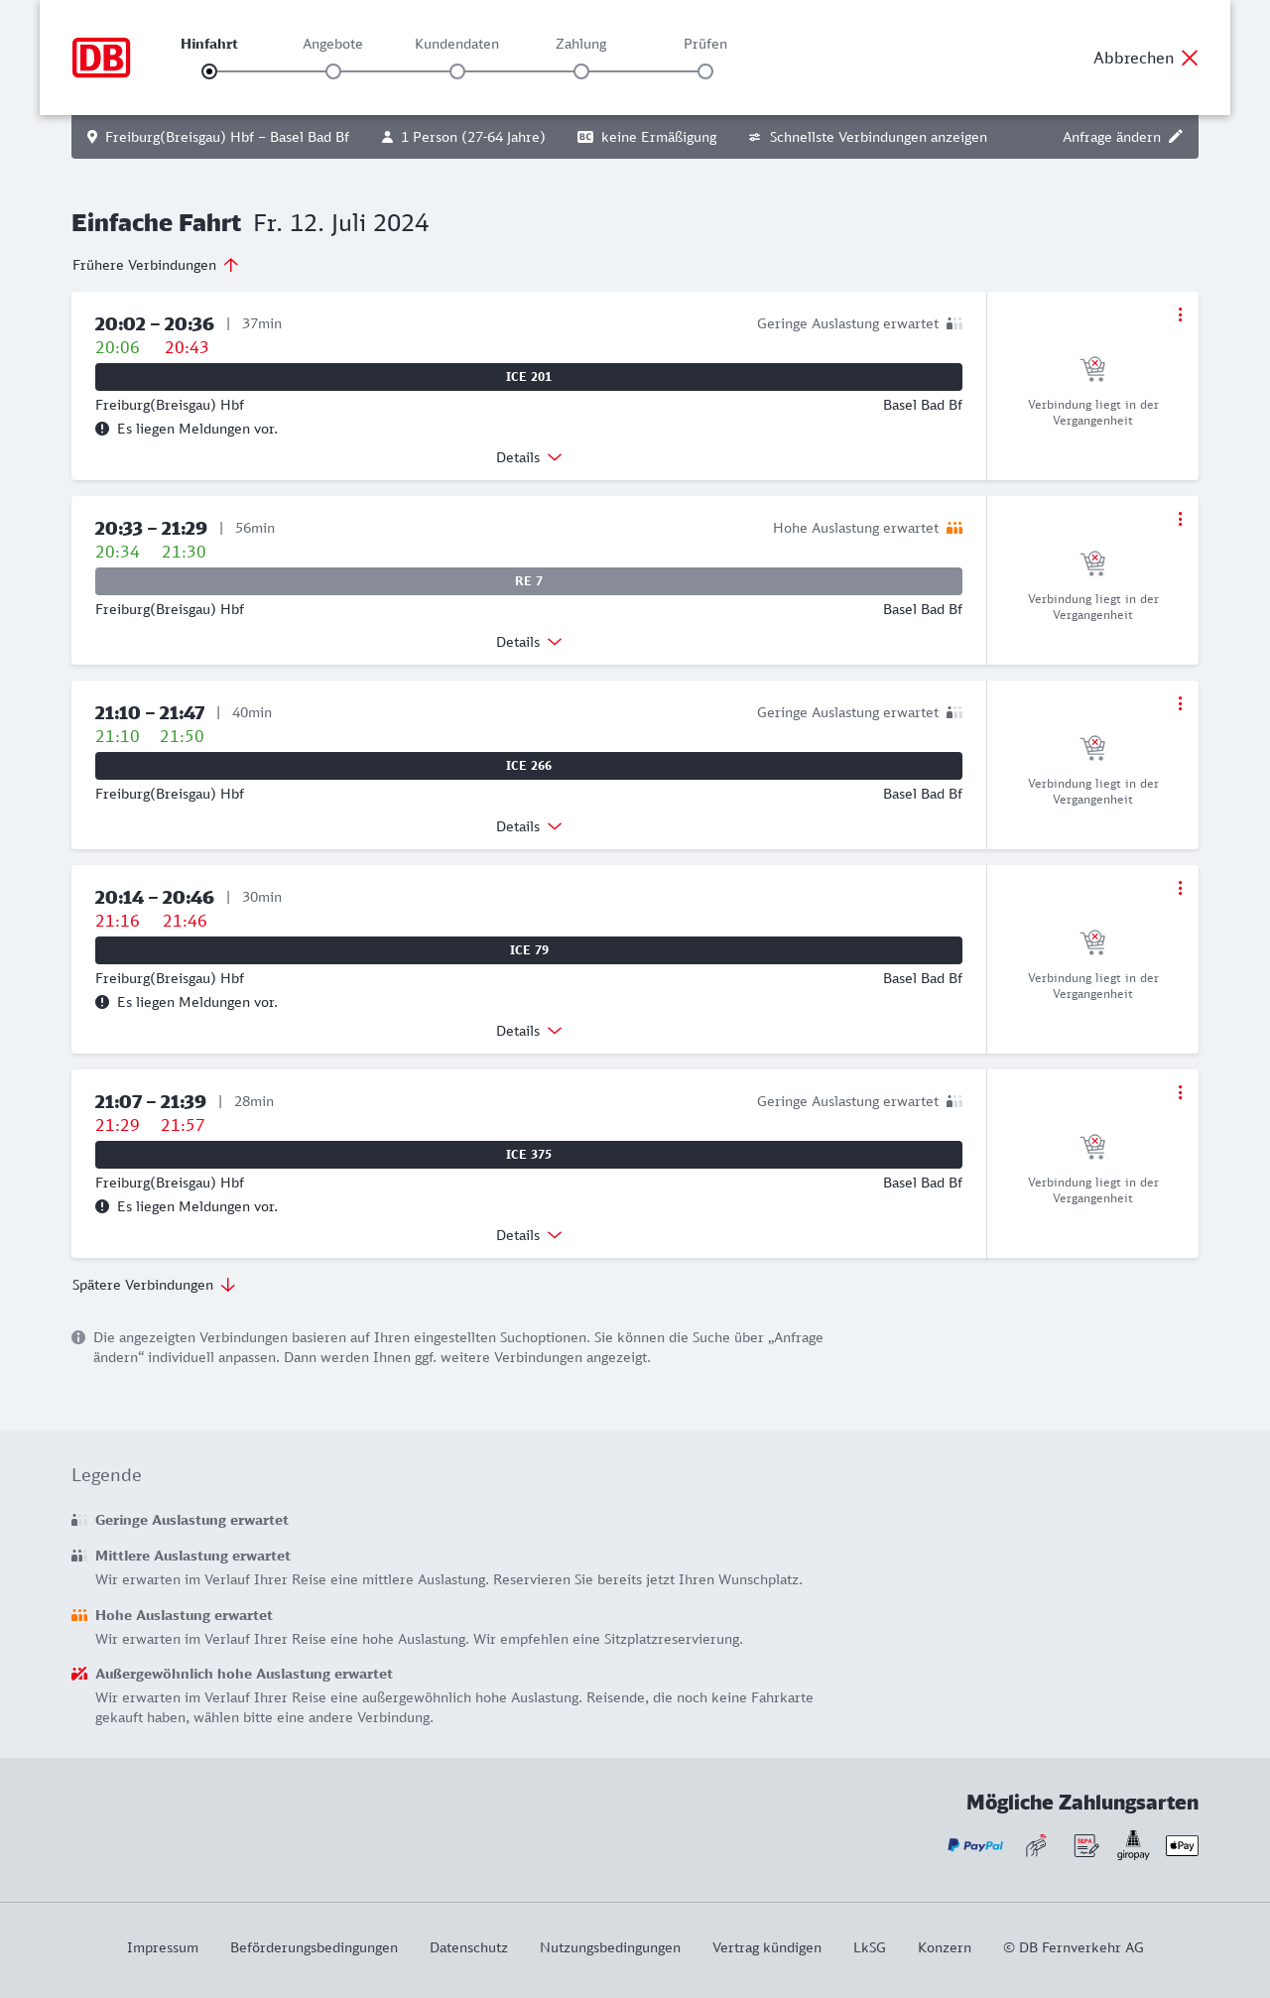Open three-dot menu for RE 7 connection
Image resolution: width=1270 pixels, height=1998 pixels.
(1180, 519)
